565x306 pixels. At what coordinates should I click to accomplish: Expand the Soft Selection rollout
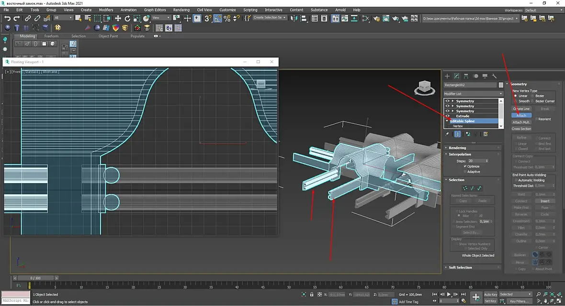460,267
